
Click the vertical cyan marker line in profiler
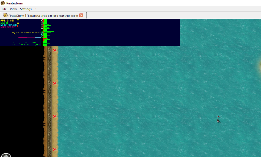pyautogui.click(x=123, y=33)
